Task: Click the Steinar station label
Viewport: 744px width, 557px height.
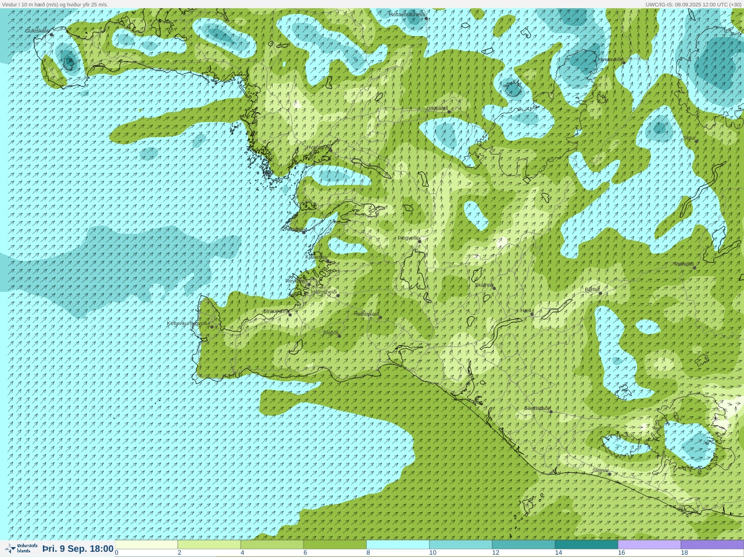Action: [601, 470]
